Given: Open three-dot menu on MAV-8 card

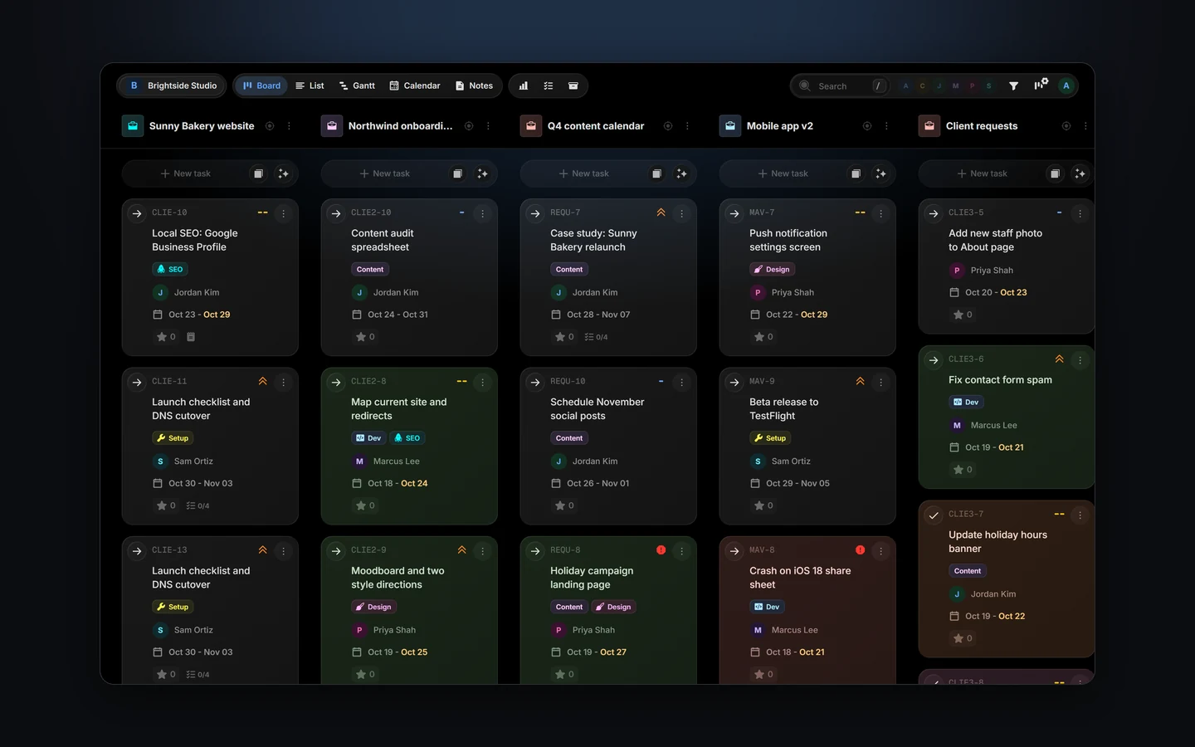Looking at the screenshot, I should [x=880, y=550].
